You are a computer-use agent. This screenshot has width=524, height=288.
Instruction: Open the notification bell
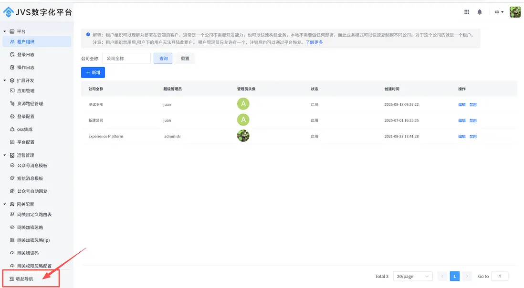point(480,12)
